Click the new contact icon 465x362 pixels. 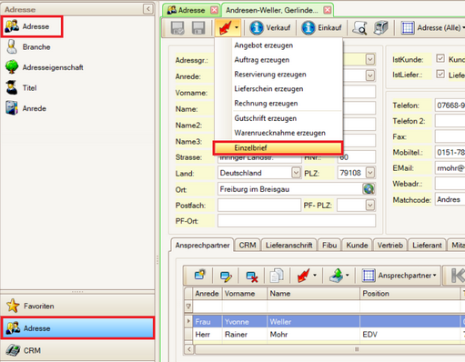(x=200, y=276)
